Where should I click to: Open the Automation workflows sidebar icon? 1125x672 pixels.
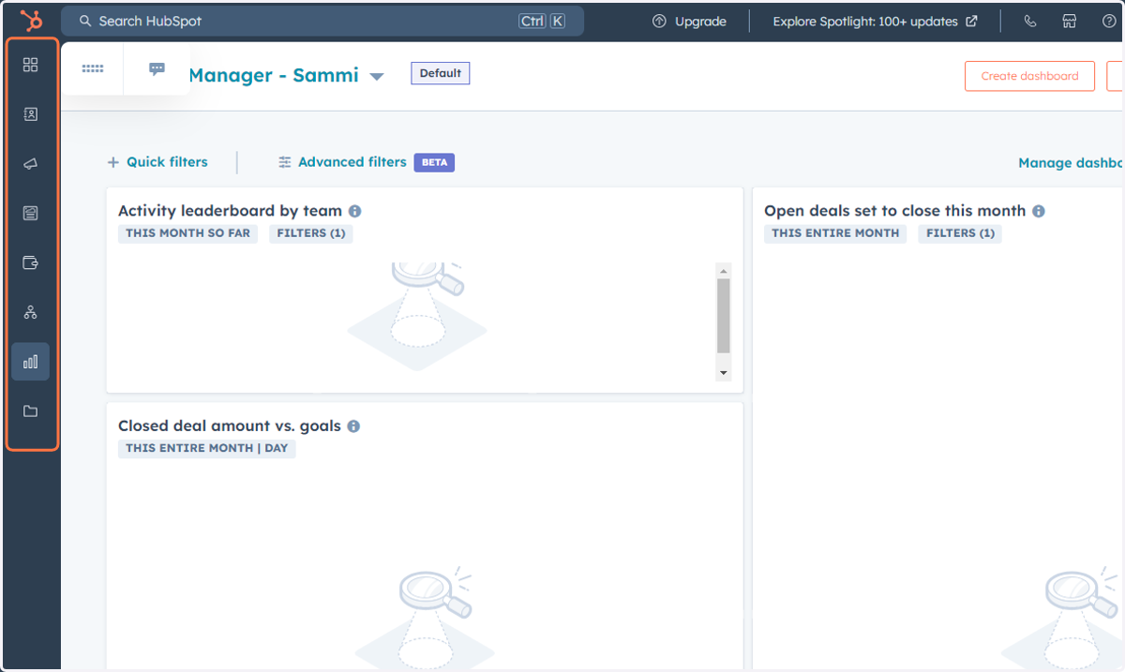(30, 312)
